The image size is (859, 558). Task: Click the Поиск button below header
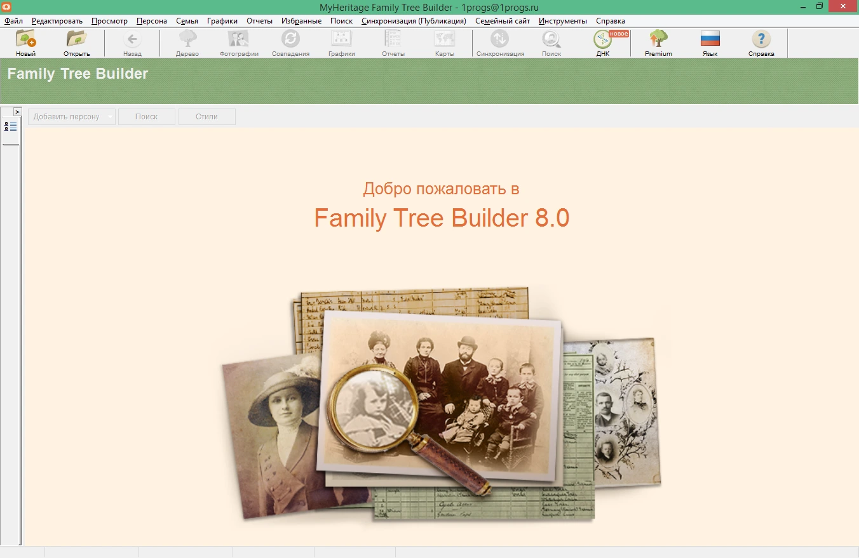point(146,117)
